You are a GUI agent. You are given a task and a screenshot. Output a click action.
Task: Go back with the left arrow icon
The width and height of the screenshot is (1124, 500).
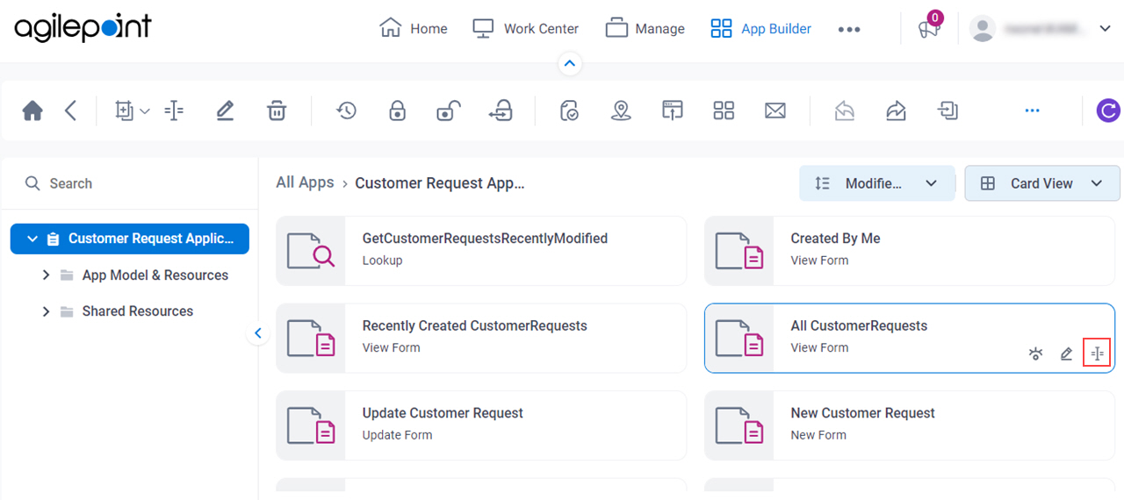(71, 111)
